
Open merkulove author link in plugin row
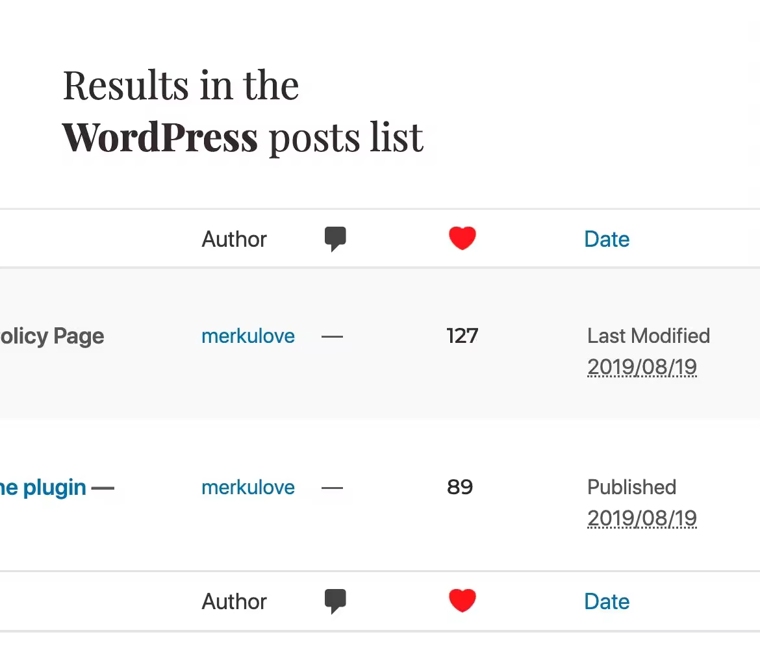click(247, 487)
